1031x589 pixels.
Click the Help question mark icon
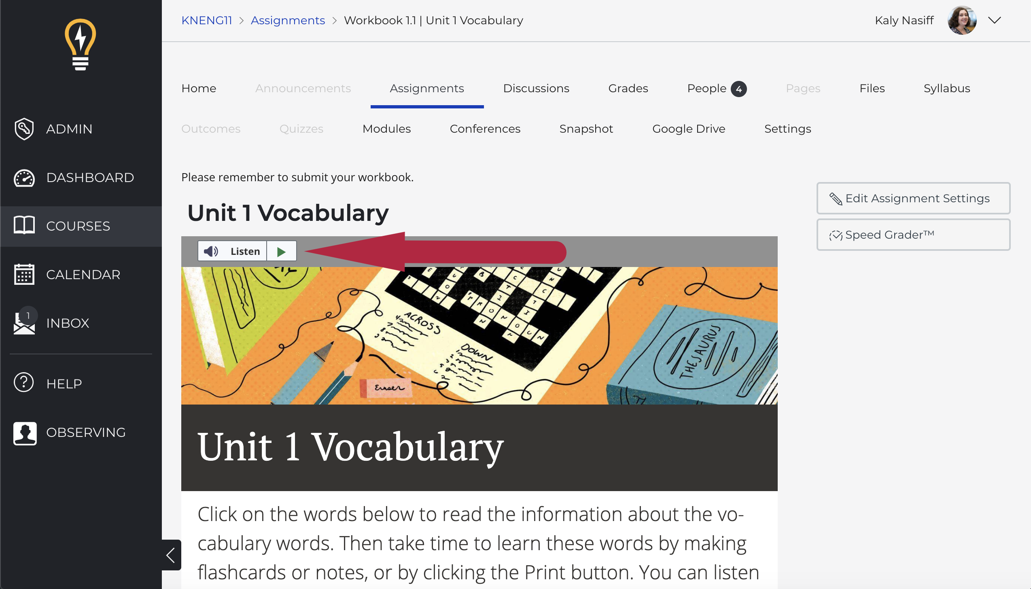[x=24, y=383]
